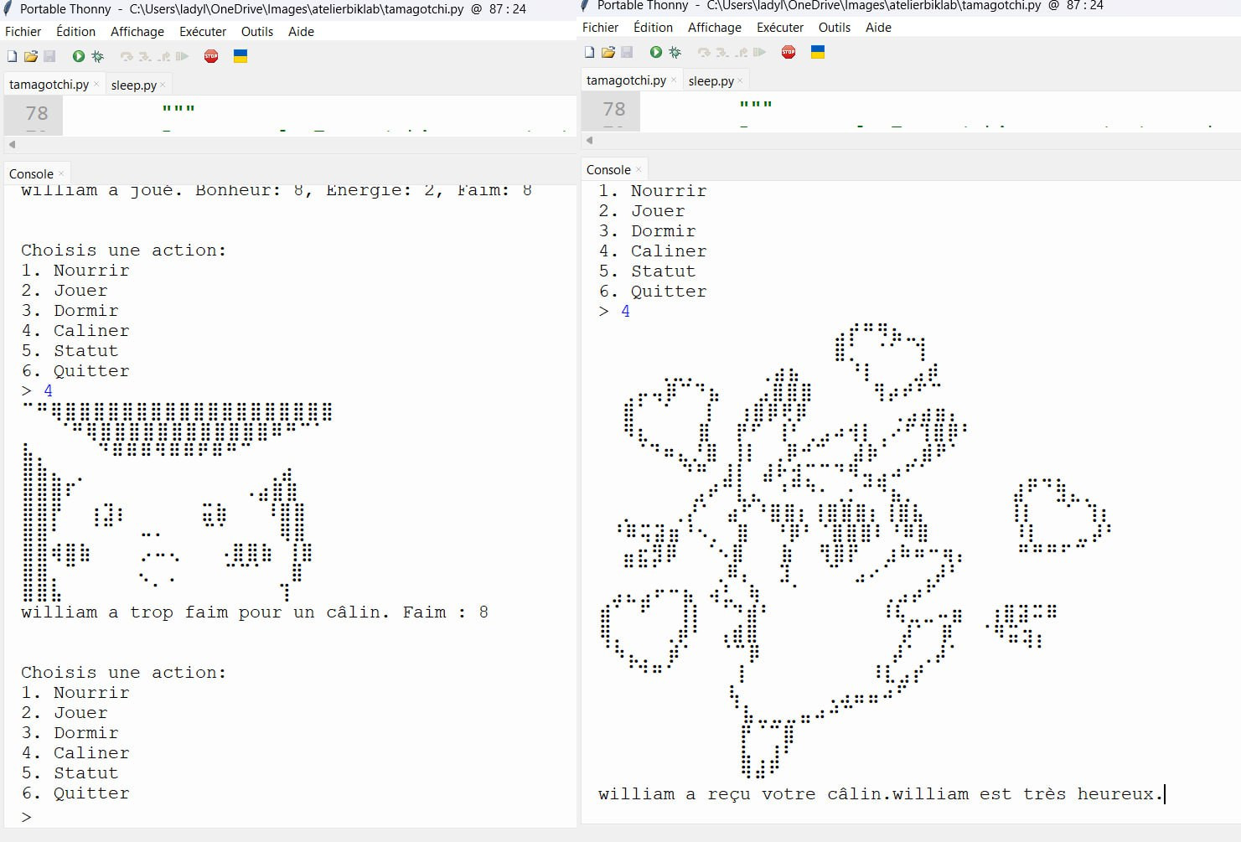Click left scroll arrow under left editor
This screenshot has height=842, width=1241.
[12, 144]
